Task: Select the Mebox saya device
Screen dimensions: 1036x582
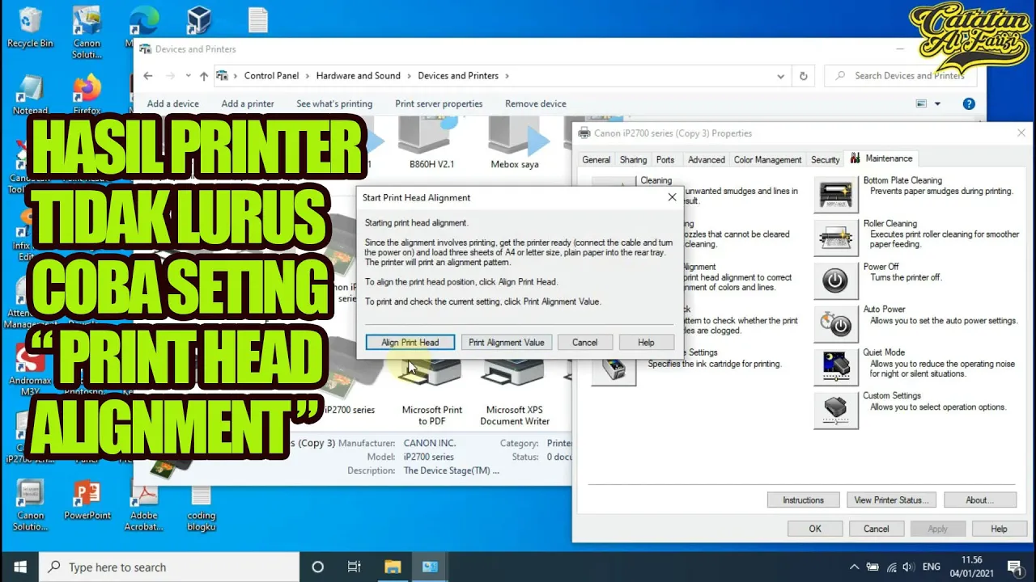Action: coord(514,143)
